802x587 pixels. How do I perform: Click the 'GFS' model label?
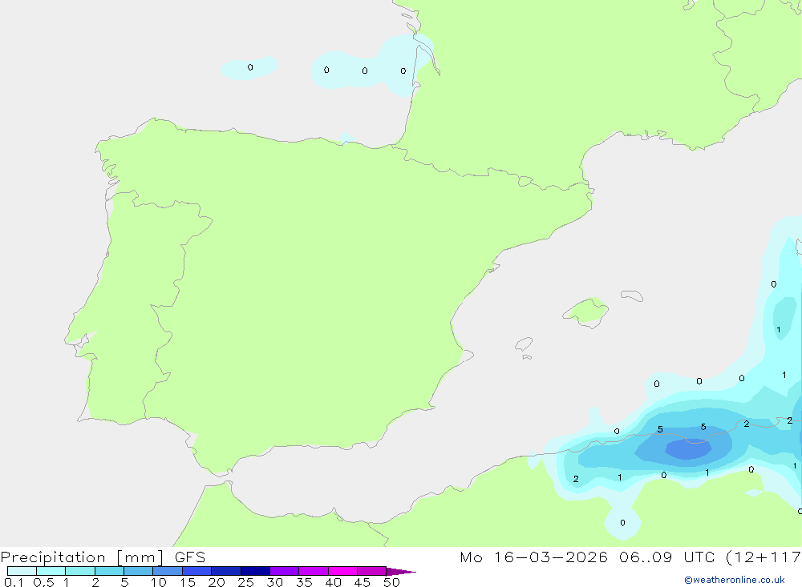(x=190, y=557)
